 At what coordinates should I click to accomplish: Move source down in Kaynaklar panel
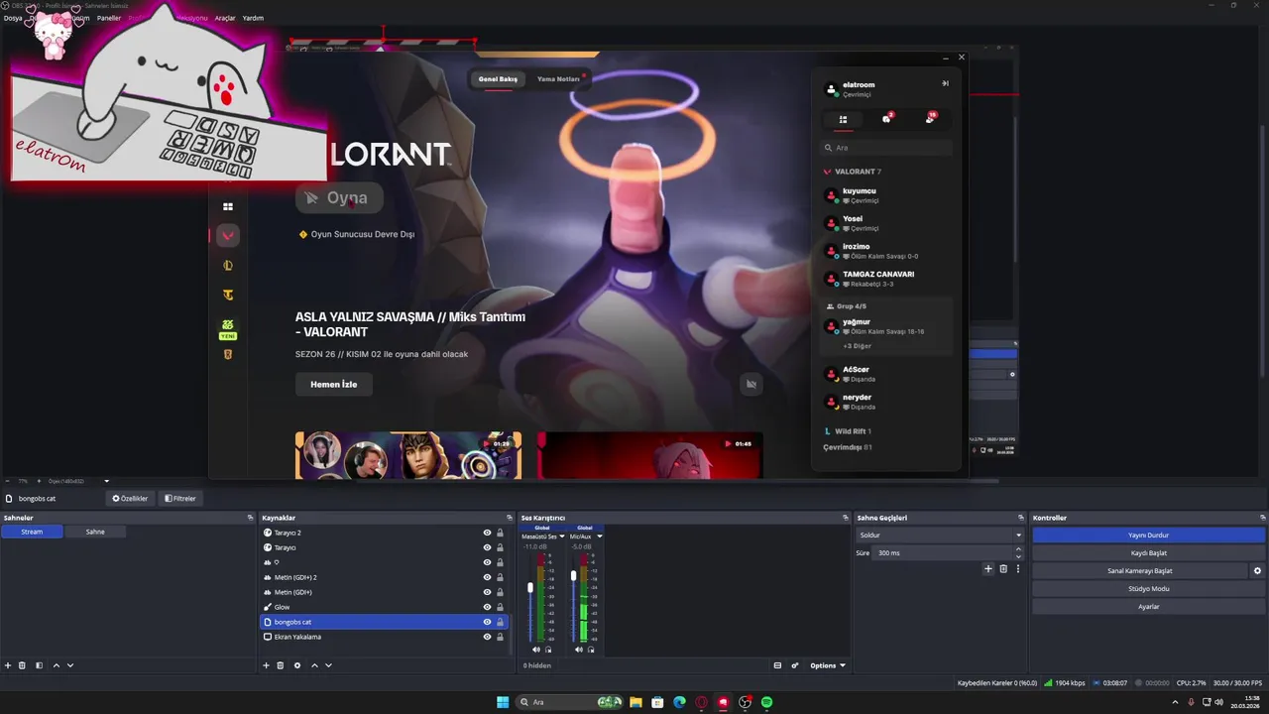pyautogui.click(x=328, y=665)
